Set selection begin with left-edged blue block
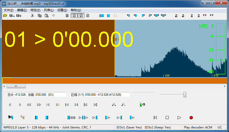Viewport: 229px width, 132px height. 36,118
